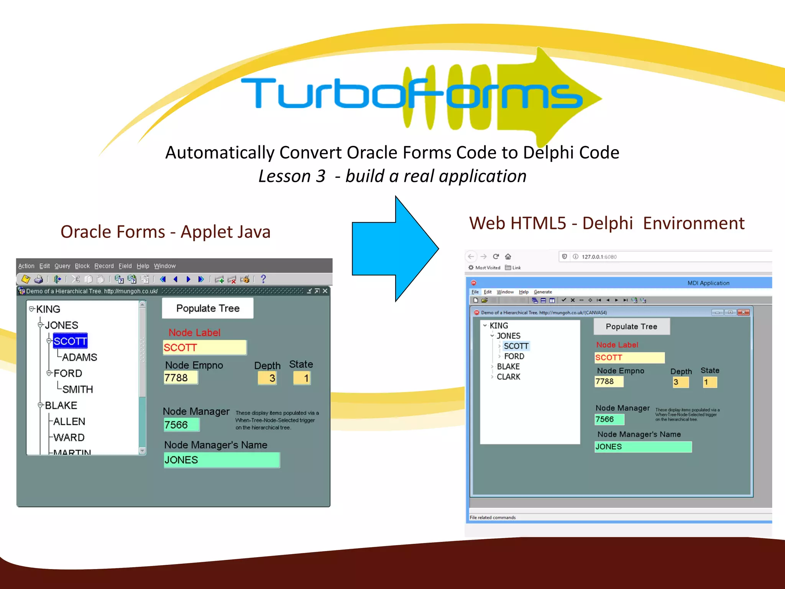Expand the CLARK chevron in web tree
785x589 pixels.
(492, 377)
